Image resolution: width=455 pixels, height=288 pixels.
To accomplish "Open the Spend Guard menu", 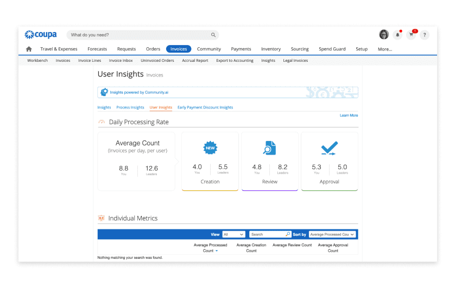I will tap(332, 49).
